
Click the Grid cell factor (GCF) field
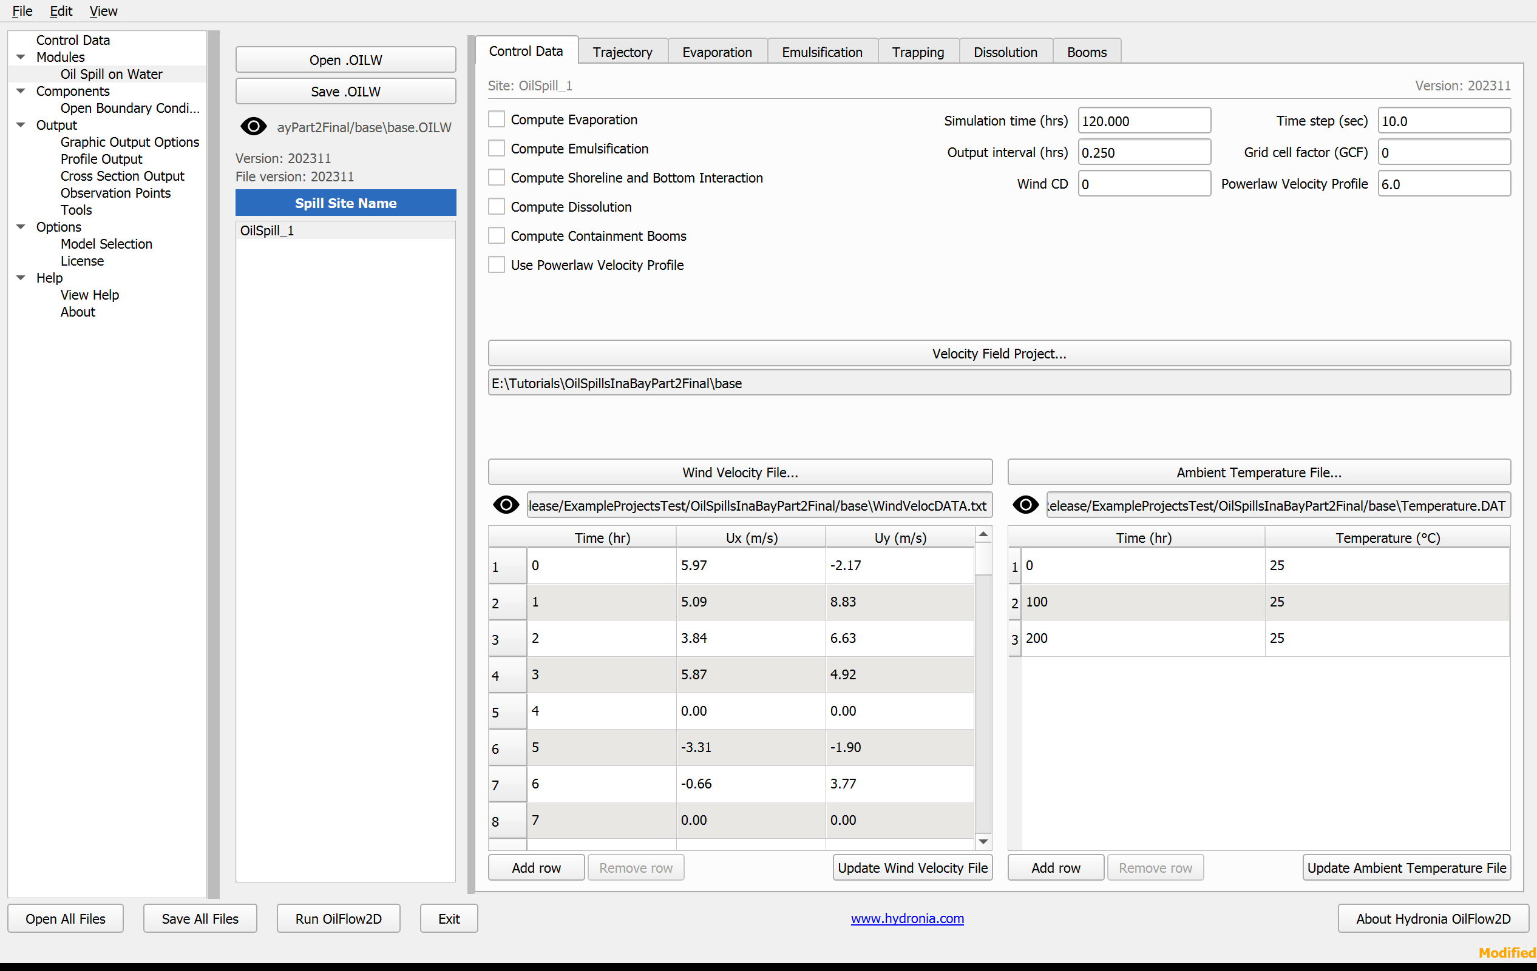[x=1444, y=152]
